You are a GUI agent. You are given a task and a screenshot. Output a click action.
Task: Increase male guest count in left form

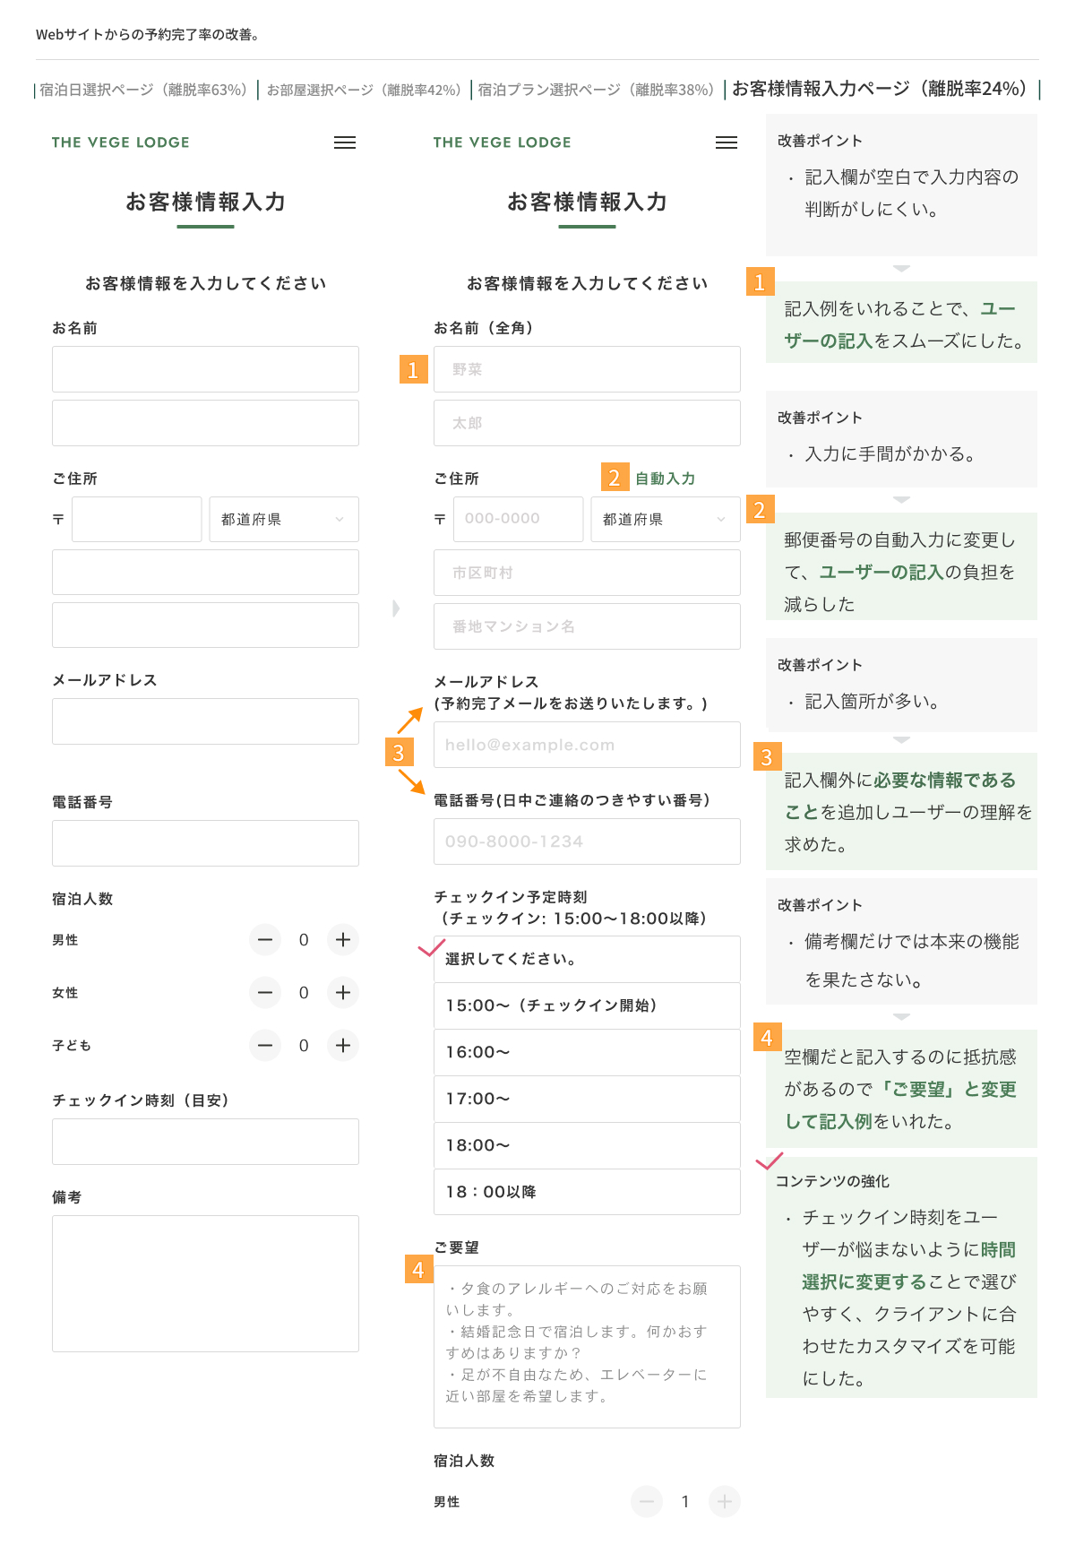coord(342,940)
